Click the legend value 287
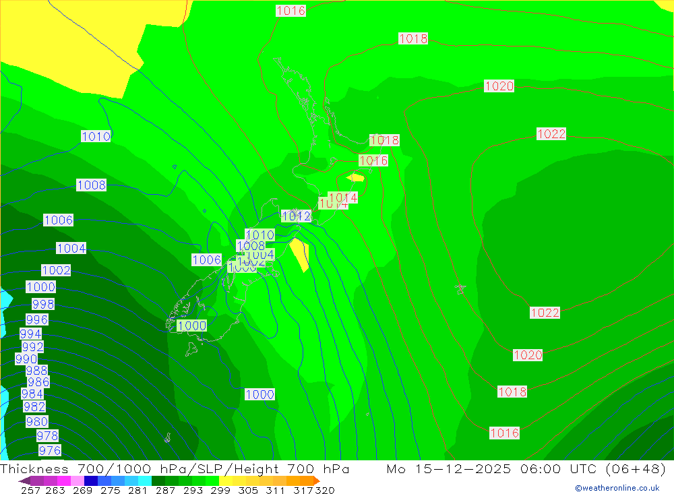 click(165, 490)
